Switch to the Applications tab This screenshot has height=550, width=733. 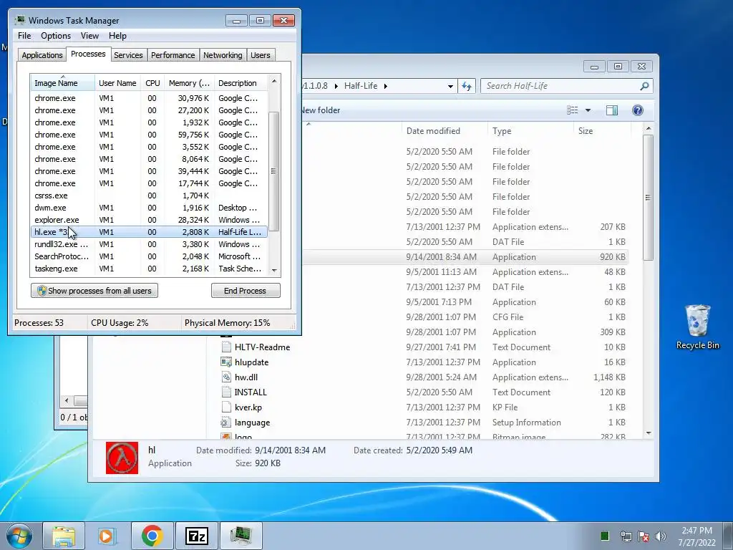[42, 55]
